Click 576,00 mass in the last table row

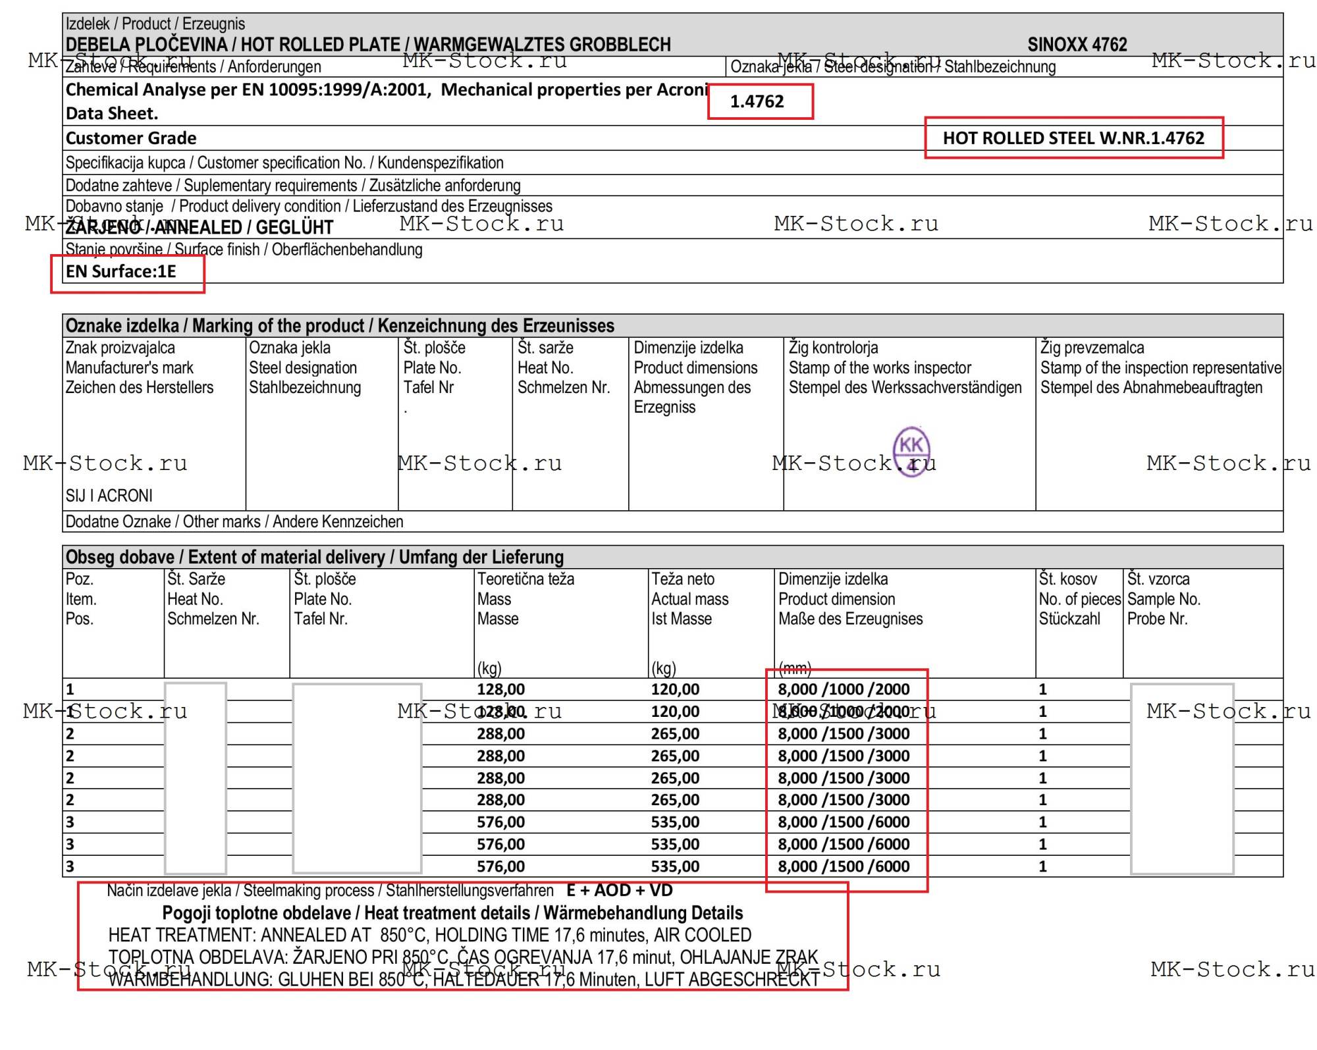tap(501, 866)
